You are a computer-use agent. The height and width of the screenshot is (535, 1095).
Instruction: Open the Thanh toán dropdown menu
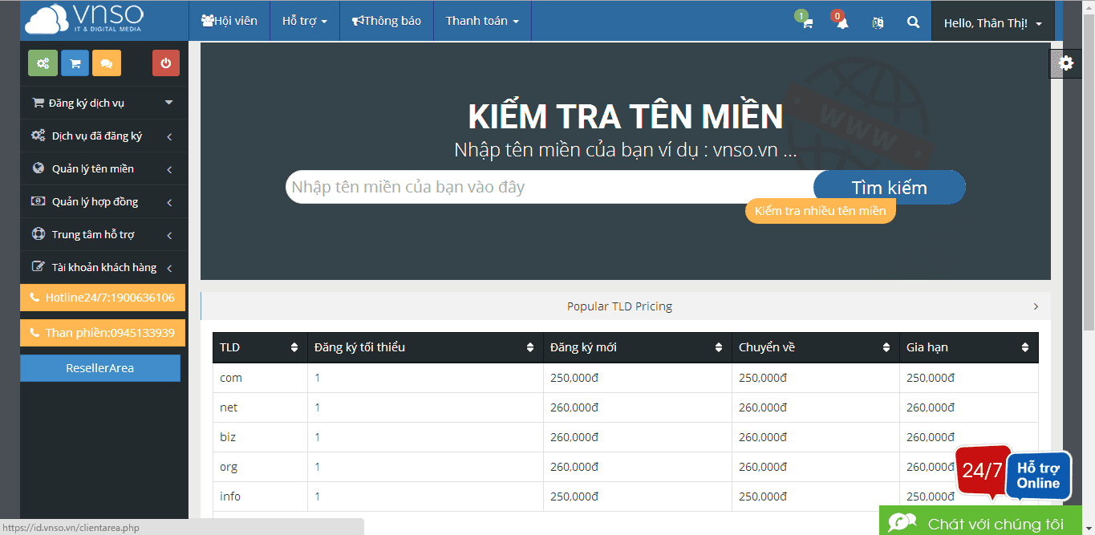482,21
